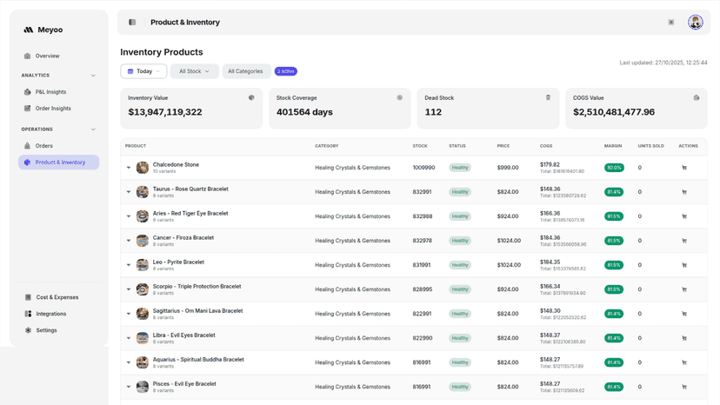Click the Inventory Value card icon
Image resolution: width=720 pixels, height=405 pixels.
(251, 98)
